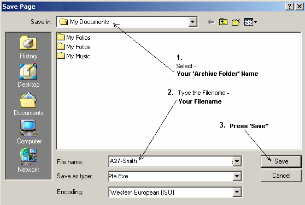Expand the Save in dropdown arrow
The image size is (305, 205).
tap(192, 22)
